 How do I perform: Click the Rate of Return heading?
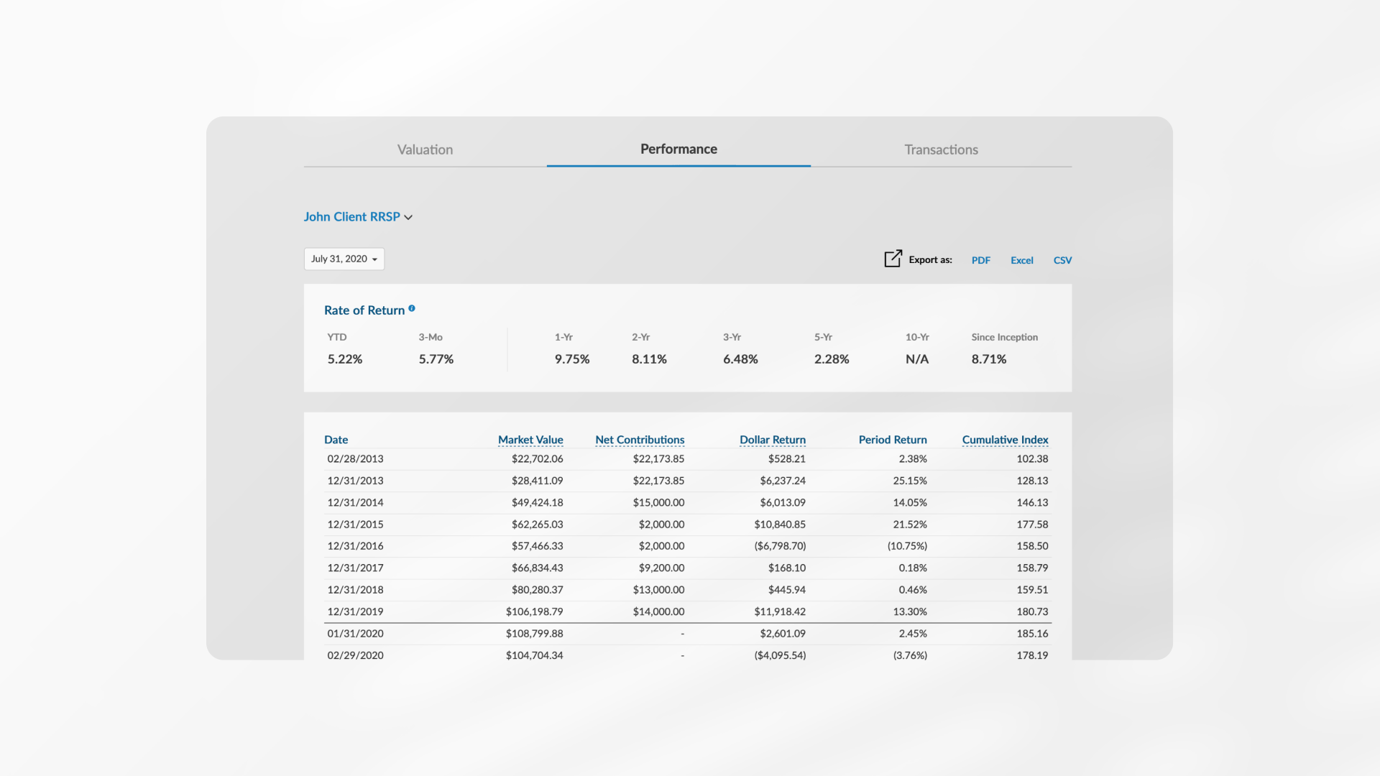point(364,310)
